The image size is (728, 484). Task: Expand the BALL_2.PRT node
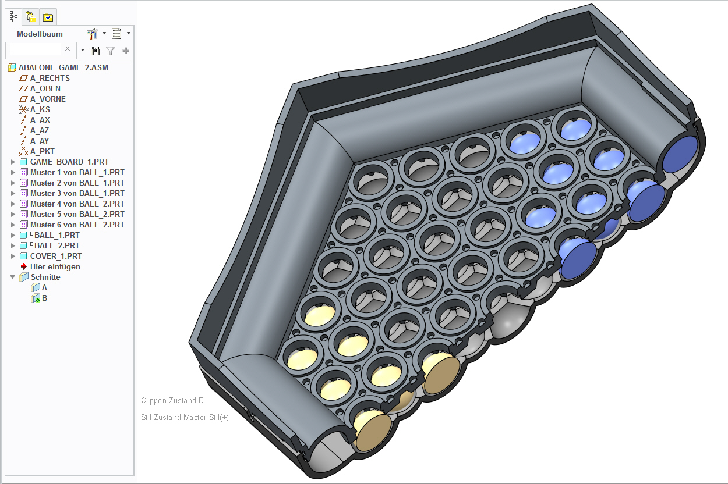point(13,245)
